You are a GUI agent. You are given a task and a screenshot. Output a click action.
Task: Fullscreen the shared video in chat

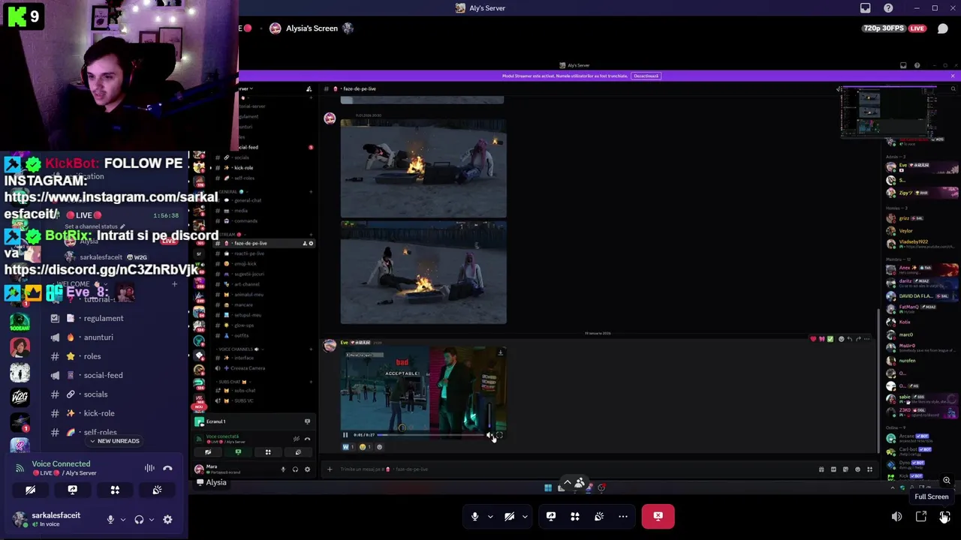499,435
